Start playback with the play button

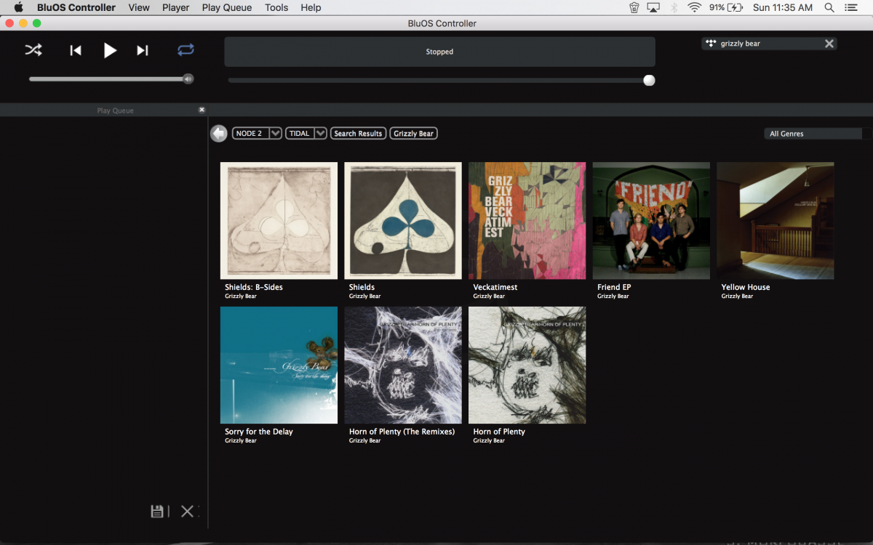[x=110, y=50]
